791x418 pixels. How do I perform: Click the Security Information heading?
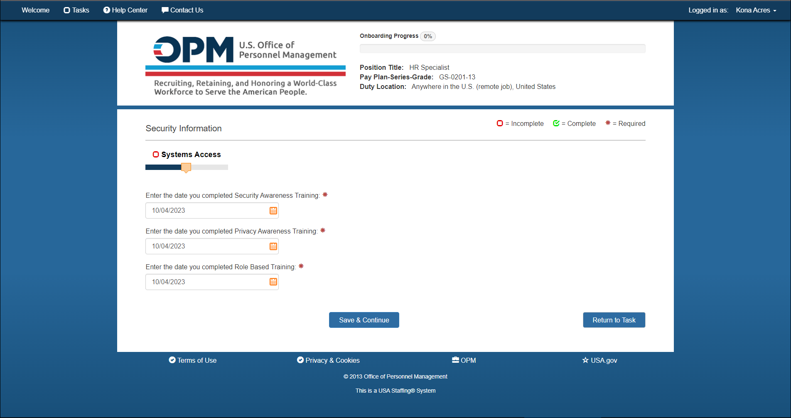coord(184,128)
